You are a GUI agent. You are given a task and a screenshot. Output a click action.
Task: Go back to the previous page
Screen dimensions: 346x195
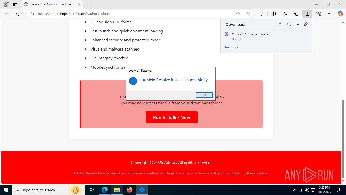point(7,14)
